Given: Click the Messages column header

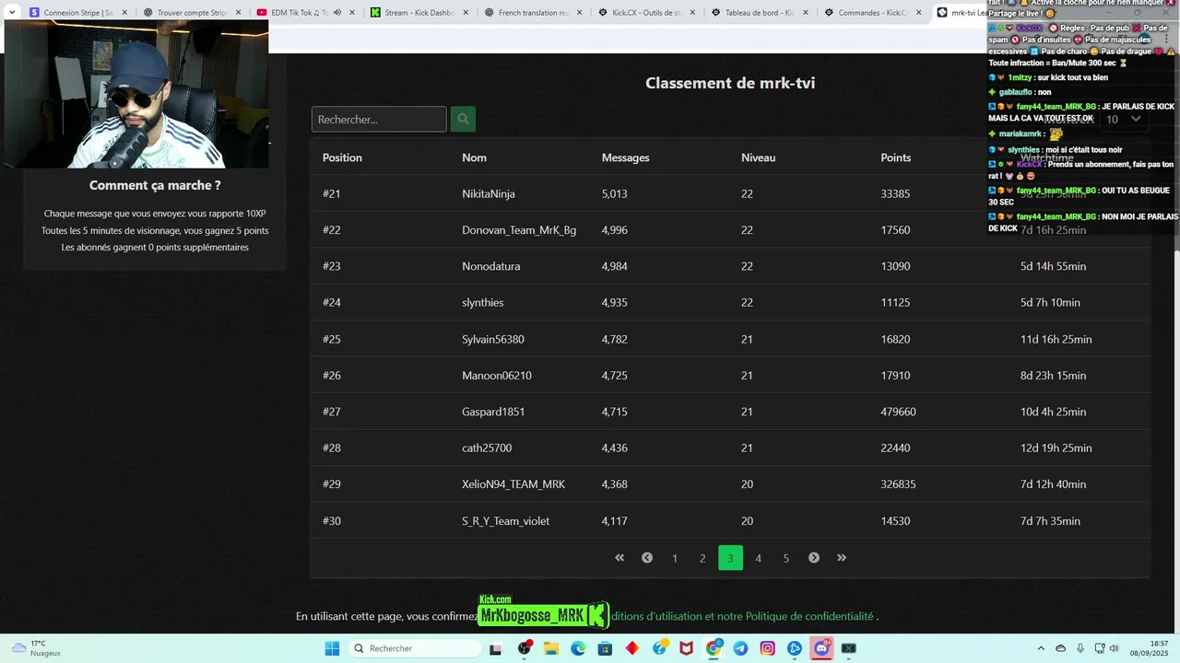Looking at the screenshot, I should coord(626,157).
